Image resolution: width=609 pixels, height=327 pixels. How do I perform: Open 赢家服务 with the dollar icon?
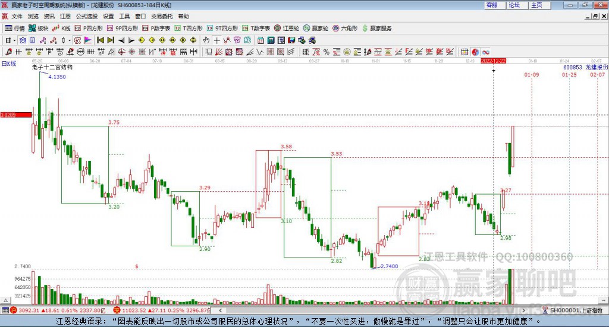tap(377, 28)
